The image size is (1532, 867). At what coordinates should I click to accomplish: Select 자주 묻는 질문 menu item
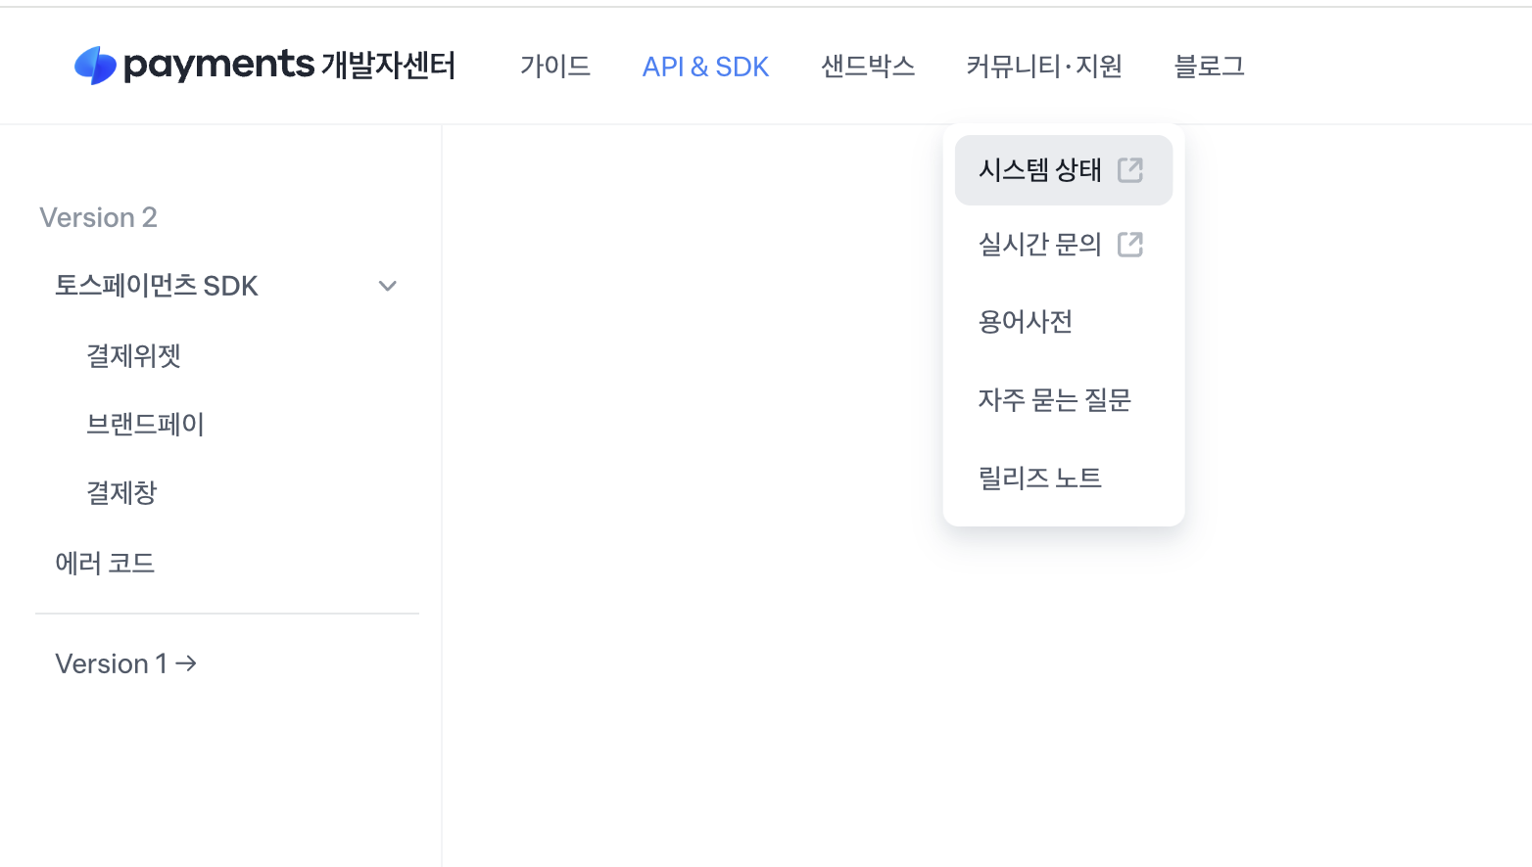(x=1055, y=400)
